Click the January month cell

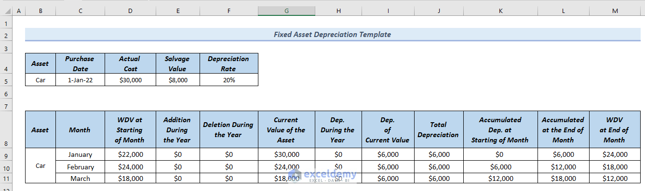point(80,155)
